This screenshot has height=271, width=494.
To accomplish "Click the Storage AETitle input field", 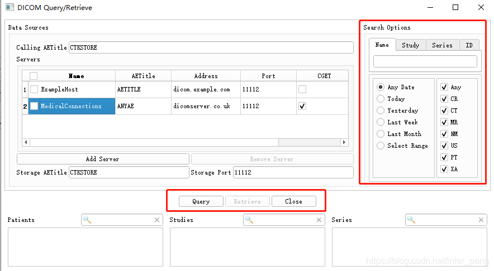I will [x=129, y=172].
